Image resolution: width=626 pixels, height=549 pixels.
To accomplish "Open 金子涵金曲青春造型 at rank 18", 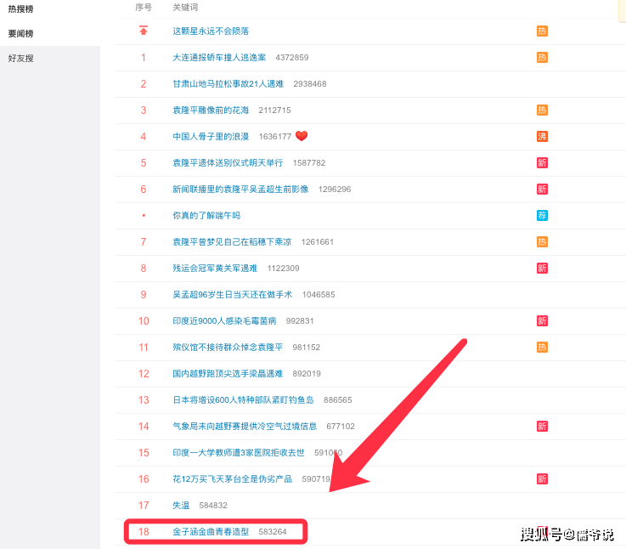I will tap(211, 531).
